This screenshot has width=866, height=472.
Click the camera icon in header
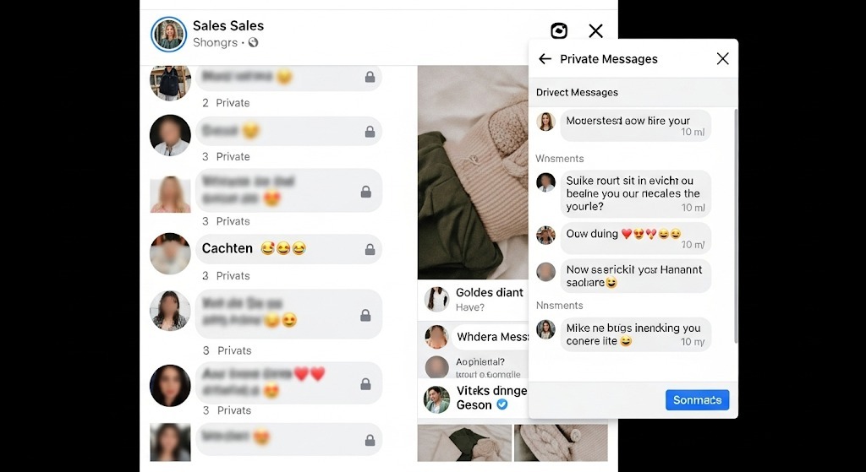tap(559, 31)
